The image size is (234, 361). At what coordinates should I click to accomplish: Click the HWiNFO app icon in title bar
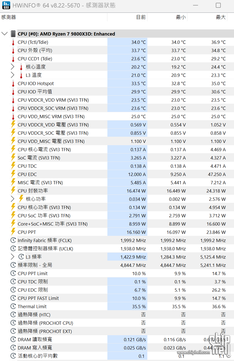coord(6,5)
